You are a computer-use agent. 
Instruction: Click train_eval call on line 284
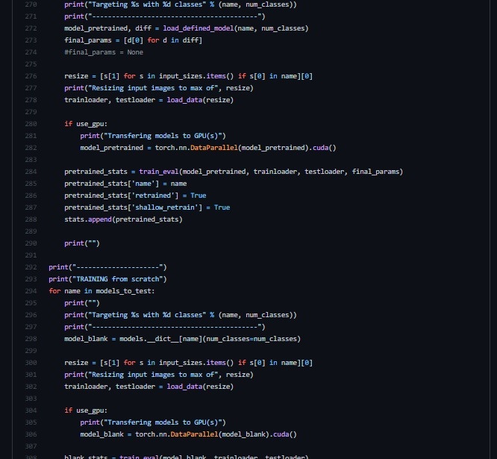click(159, 172)
